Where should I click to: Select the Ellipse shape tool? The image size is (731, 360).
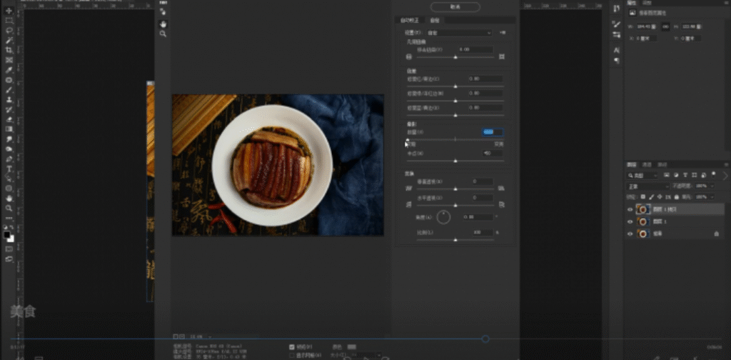pyautogui.click(x=9, y=189)
